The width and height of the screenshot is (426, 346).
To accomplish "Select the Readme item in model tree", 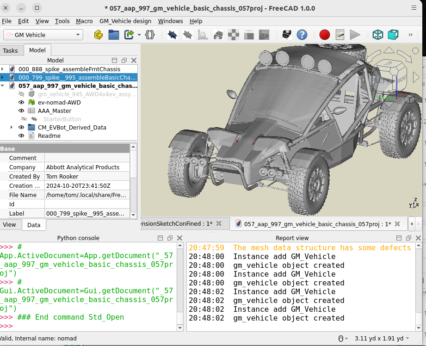I will coord(49,136).
